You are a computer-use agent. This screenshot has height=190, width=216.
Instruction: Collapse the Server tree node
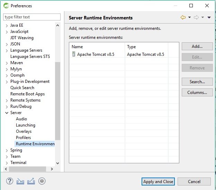[x=7, y=113]
